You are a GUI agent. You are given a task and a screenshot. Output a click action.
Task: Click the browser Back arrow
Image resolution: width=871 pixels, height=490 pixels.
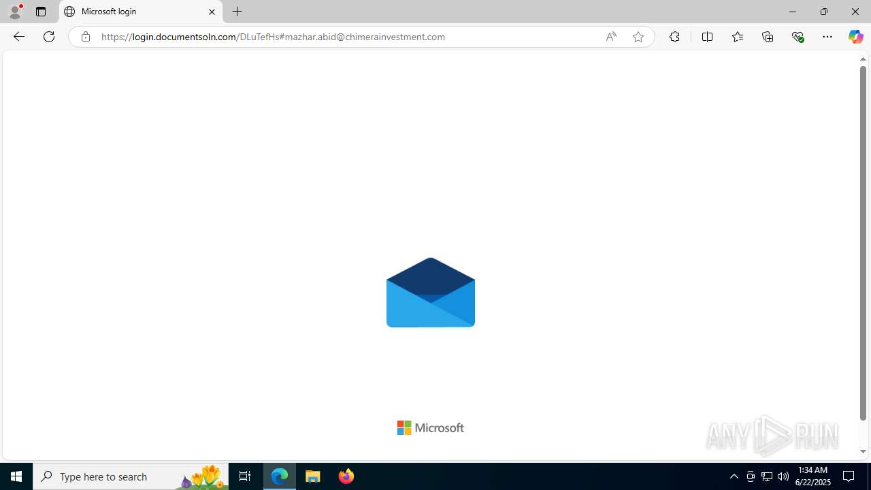click(18, 37)
